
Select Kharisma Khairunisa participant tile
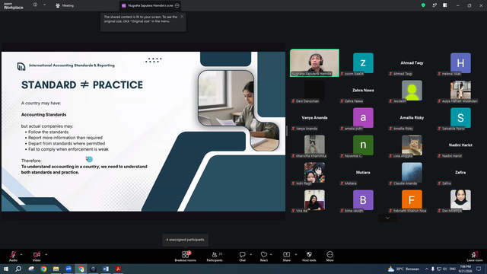(314, 145)
